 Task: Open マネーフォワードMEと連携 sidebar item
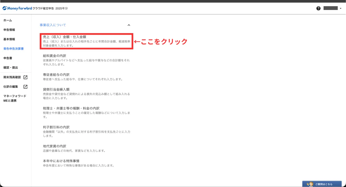coord(15,98)
